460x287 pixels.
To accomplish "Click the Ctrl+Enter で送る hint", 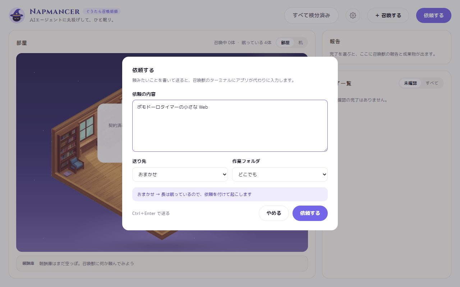I will point(151,213).
